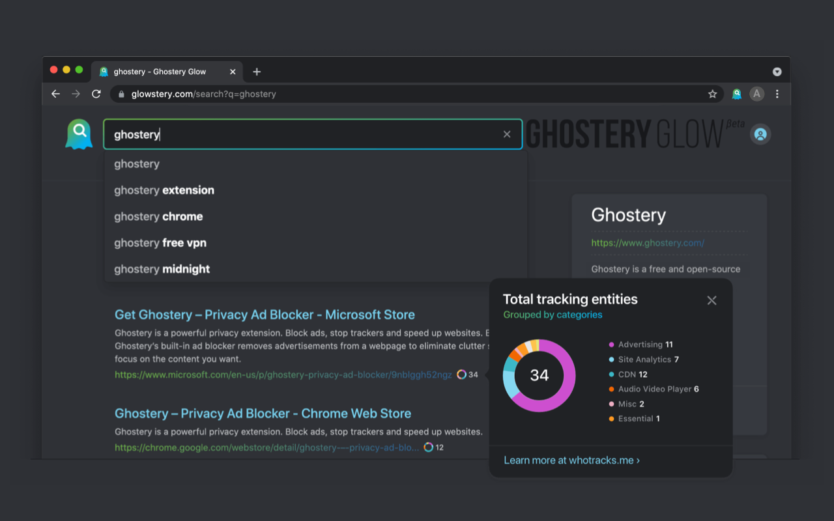The image size is (834, 521).
Task: Select suggestion 'ghostery free vpn'
Action: pos(315,243)
